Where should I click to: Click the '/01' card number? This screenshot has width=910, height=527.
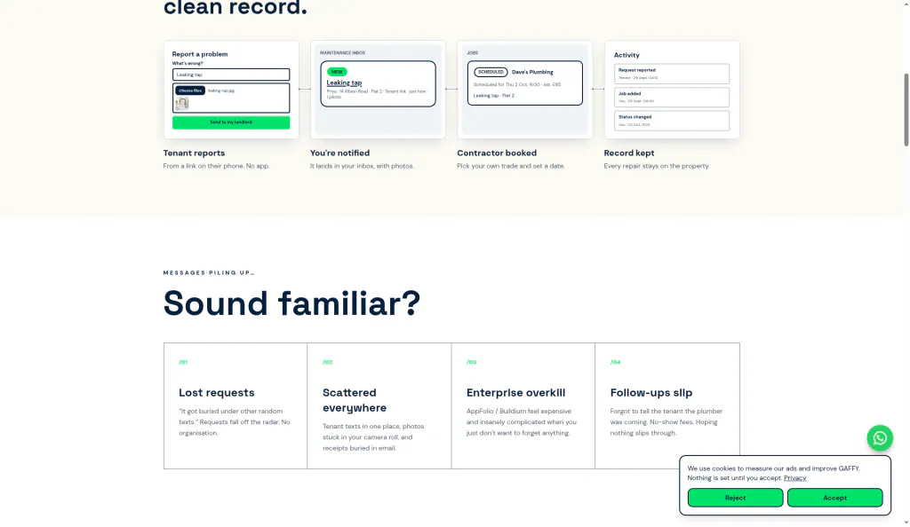click(x=183, y=362)
